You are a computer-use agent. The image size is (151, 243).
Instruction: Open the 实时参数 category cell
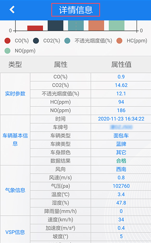[x=15, y=94]
